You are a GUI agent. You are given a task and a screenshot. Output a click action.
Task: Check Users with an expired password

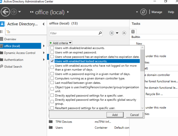coord(52,52)
